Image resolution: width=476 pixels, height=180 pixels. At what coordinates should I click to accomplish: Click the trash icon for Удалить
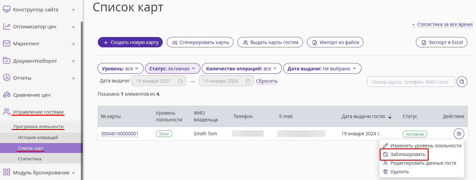pyautogui.click(x=385, y=172)
